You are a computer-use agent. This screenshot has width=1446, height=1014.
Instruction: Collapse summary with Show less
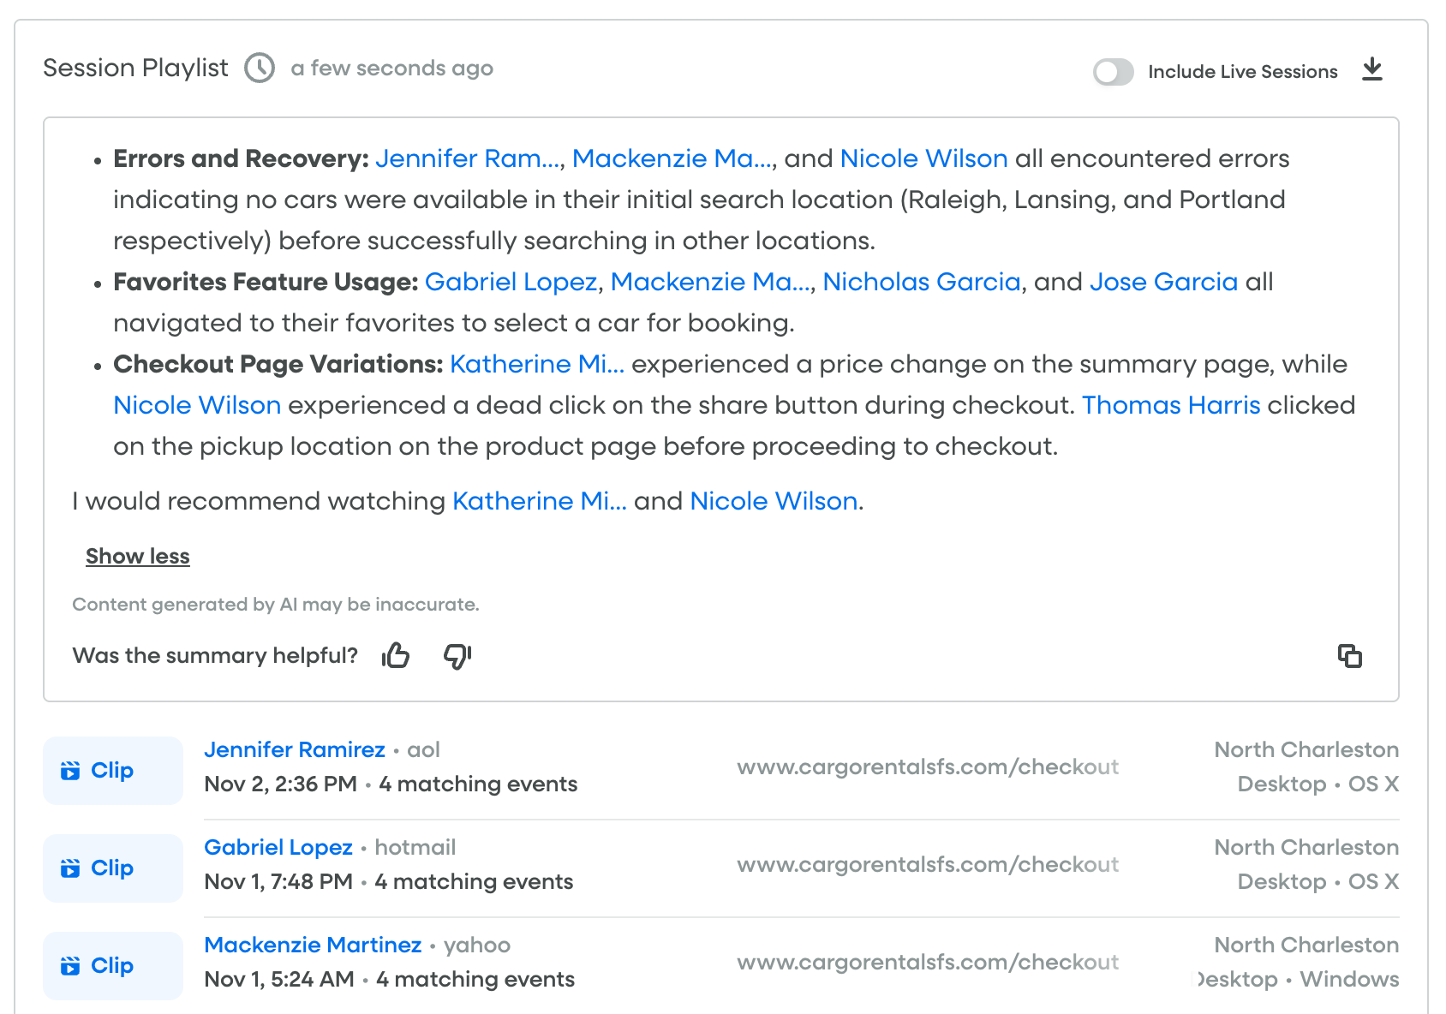point(138,557)
